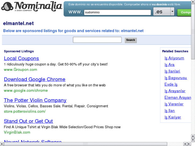Click the 'Este dominio no se encuentra' message
The width and height of the screenshot is (195, 146).
124,4
